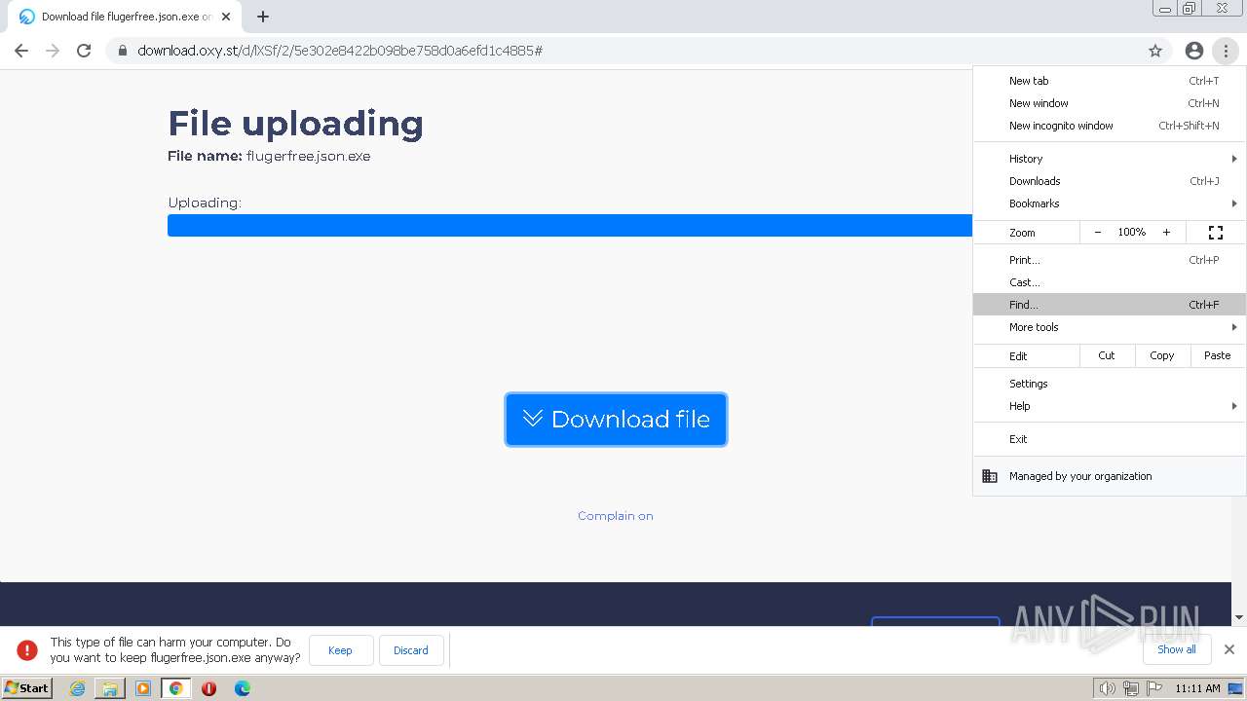Open a new tab with plus icon
The height and width of the screenshot is (701, 1247).
click(x=263, y=17)
